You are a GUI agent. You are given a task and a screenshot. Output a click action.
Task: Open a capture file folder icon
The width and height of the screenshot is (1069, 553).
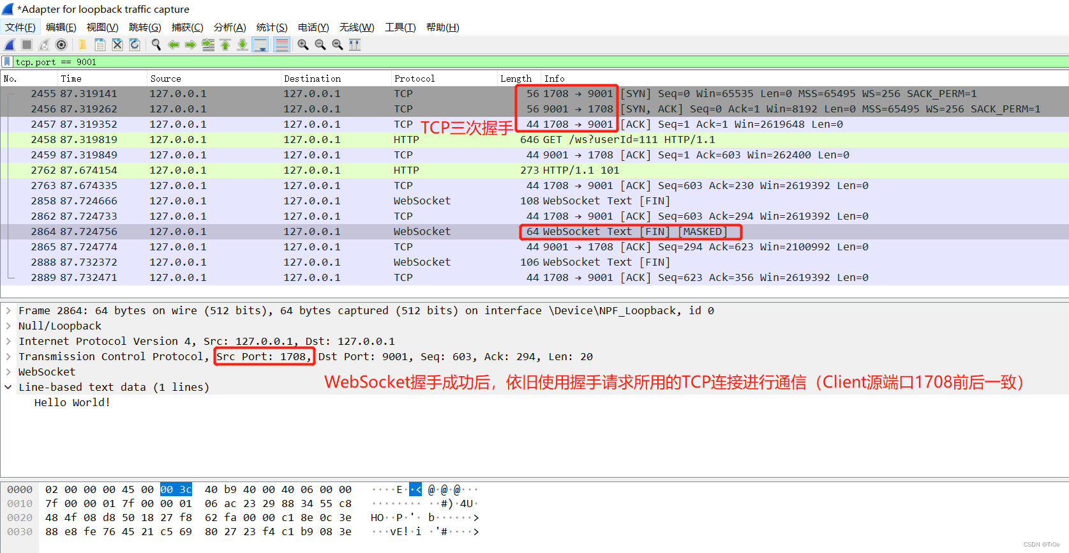[x=82, y=45]
